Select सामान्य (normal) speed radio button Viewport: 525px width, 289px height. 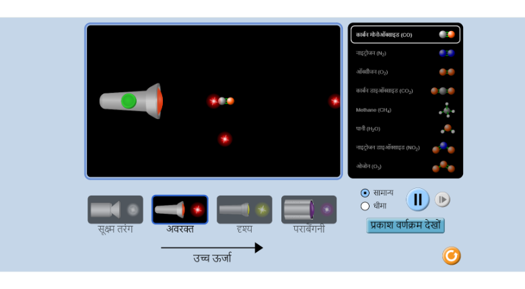pos(365,193)
